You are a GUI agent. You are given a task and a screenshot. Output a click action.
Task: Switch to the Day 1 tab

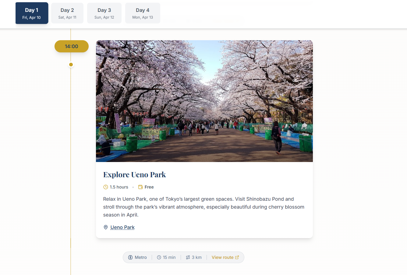(x=32, y=13)
